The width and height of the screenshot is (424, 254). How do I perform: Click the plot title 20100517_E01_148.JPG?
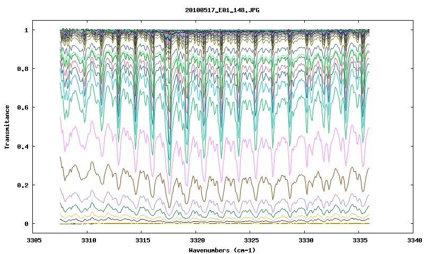[222, 10]
